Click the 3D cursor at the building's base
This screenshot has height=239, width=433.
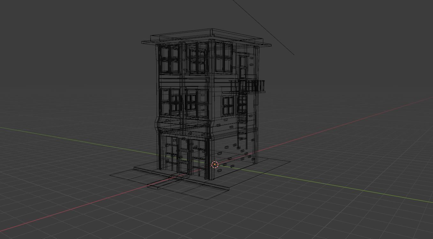pyautogui.click(x=215, y=165)
